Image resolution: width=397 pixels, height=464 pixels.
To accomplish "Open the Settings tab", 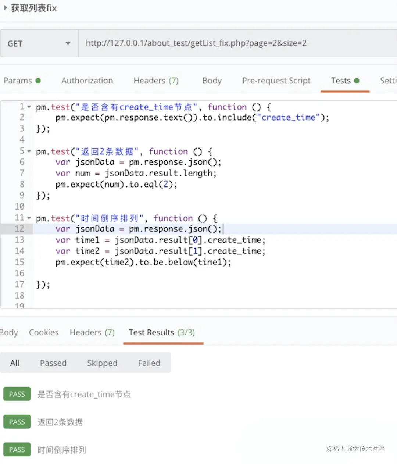I will 388,81.
